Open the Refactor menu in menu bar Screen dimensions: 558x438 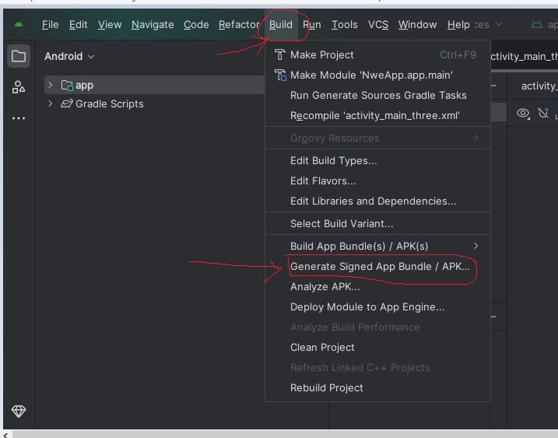pyautogui.click(x=238, y=25)
